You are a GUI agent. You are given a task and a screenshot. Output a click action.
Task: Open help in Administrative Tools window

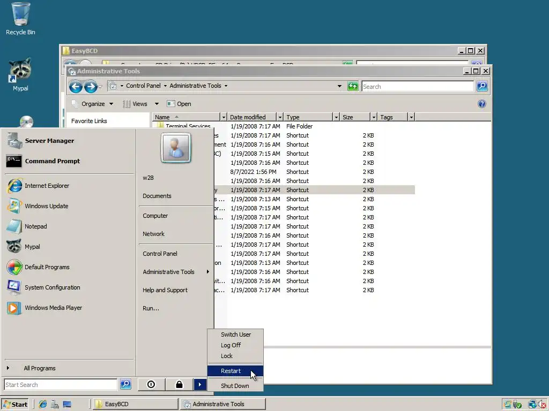[x=482, y=104]
